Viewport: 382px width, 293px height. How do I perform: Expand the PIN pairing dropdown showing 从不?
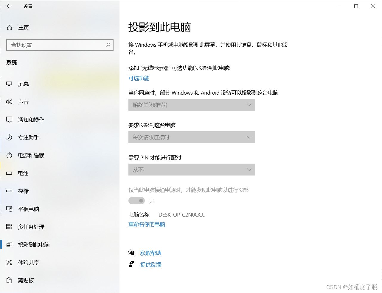click(192, 170)
